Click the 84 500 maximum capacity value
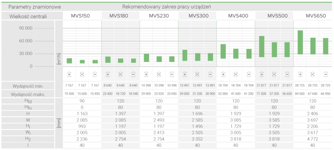 (300, 94)
